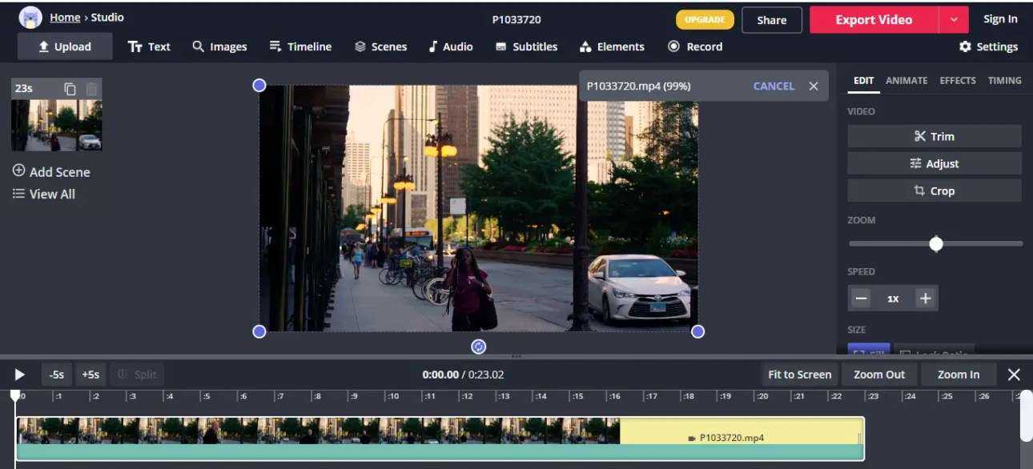
Task: Dismiss the P1033720.mp4 upload notification
Action: [814, 86]
